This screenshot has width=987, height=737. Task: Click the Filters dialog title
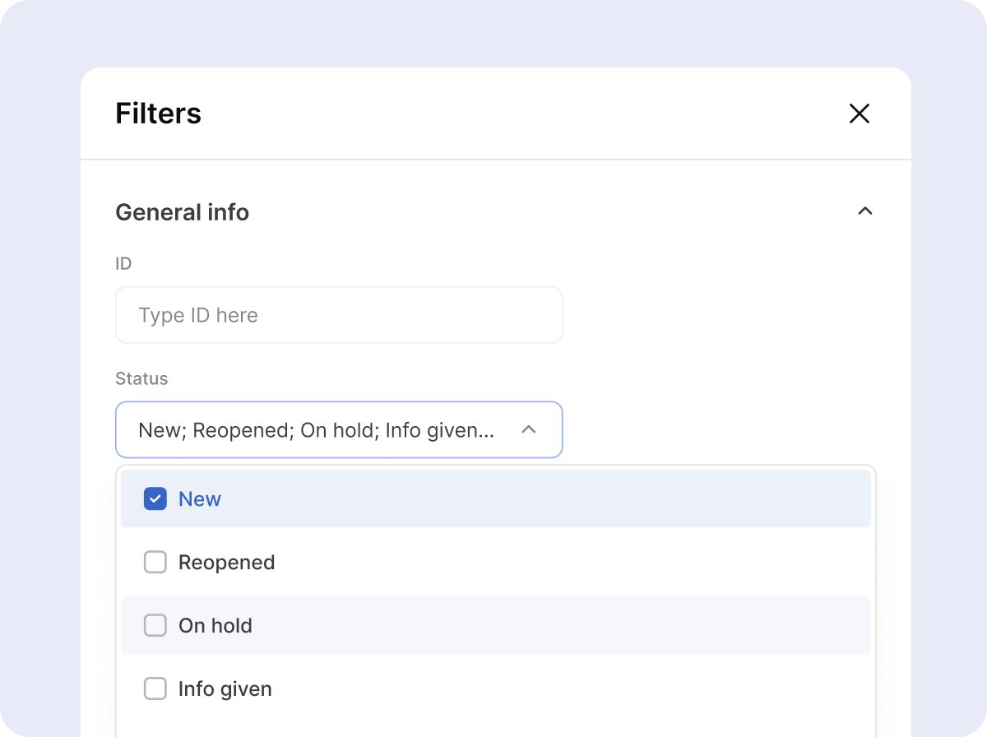(x=159, y=114)
